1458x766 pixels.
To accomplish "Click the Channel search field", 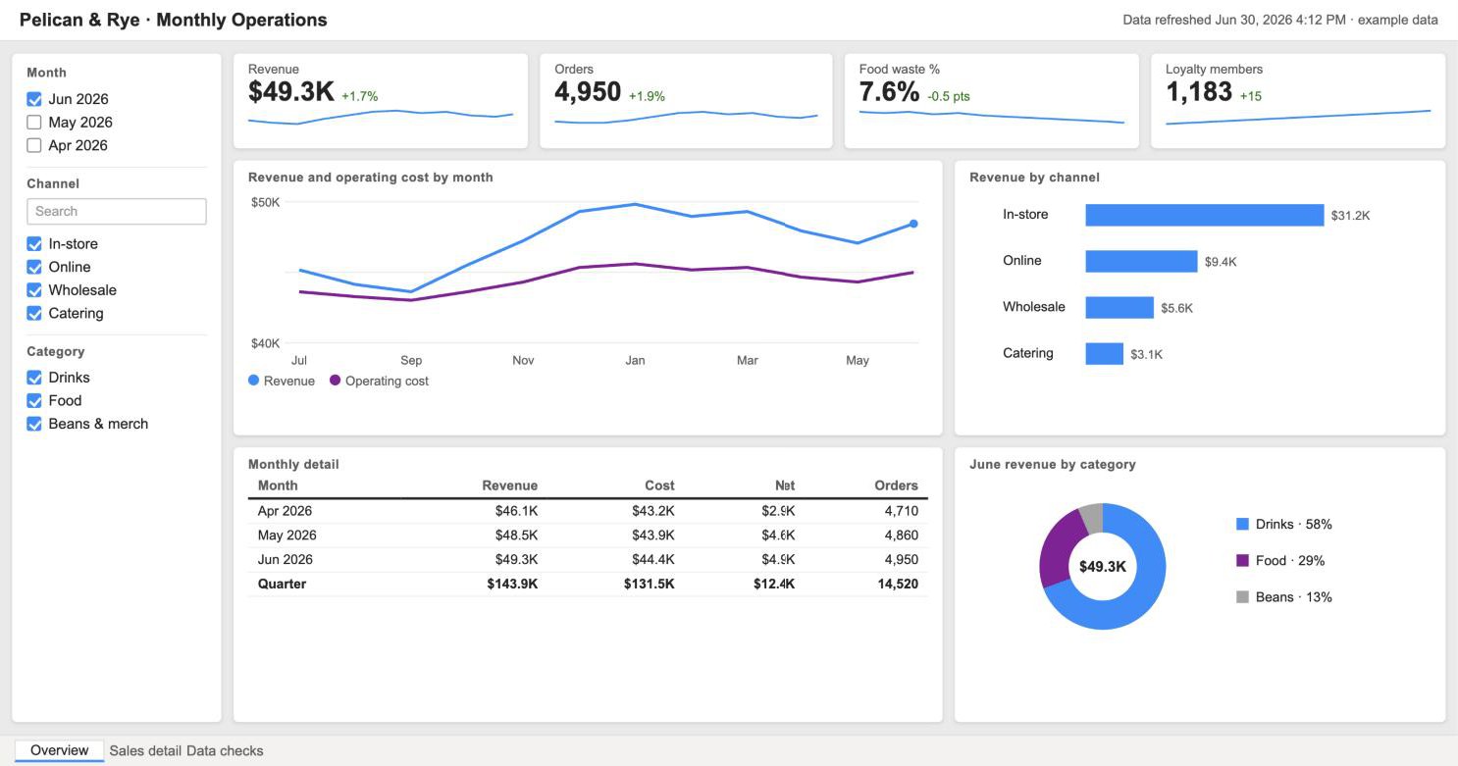I will (x=117, y=211).
